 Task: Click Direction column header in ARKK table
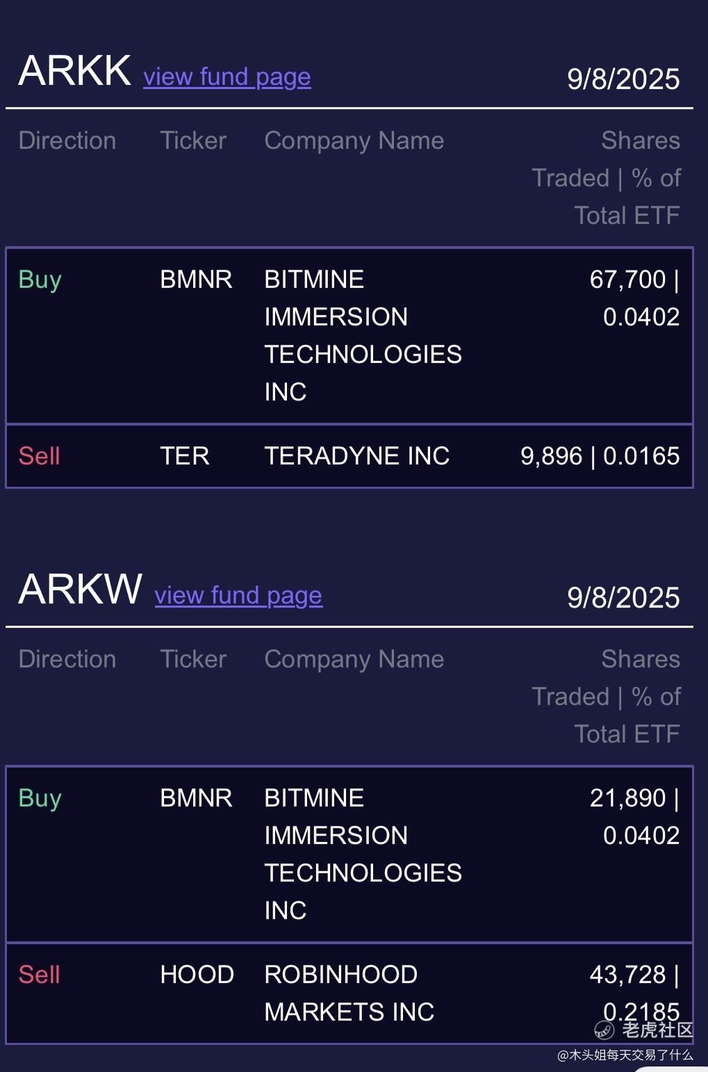67,140
